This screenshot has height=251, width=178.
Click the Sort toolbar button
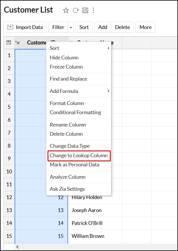click(84, 27)
